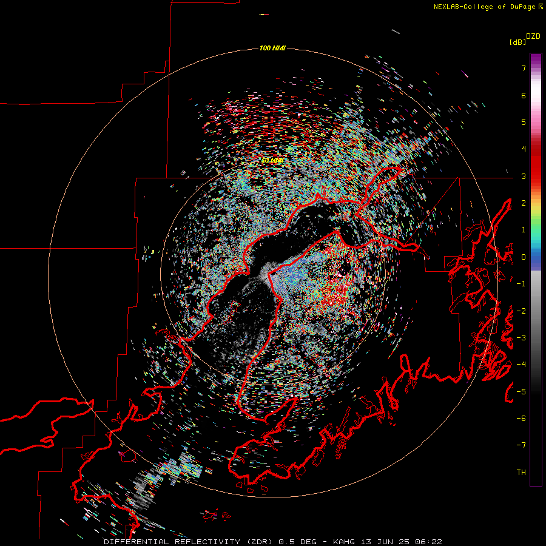
Task: Click the TH threshold label on legend
Action: pyautogui.click(x=521, y=473)
